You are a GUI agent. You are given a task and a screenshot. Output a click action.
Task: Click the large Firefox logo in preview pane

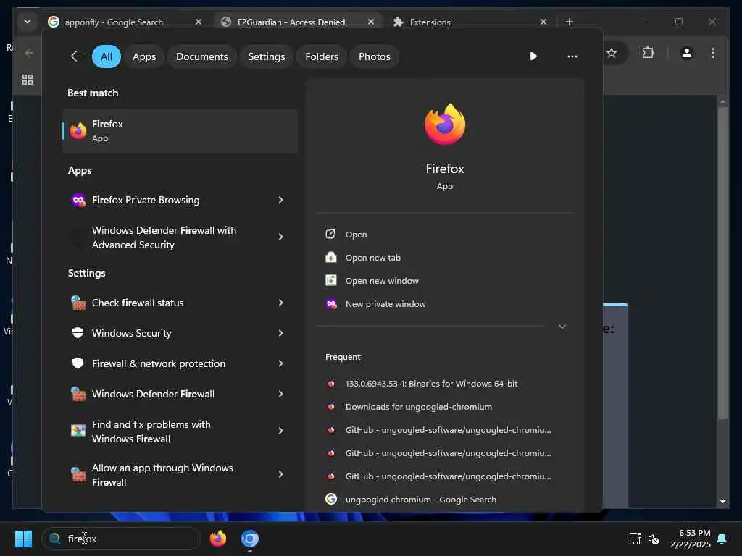(x=445, y=124)
